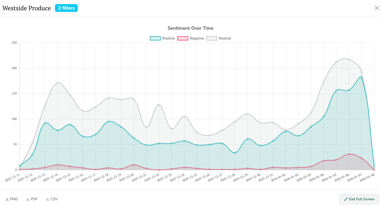
Task: Hide the Negative series via legend label
Action: 197,38
